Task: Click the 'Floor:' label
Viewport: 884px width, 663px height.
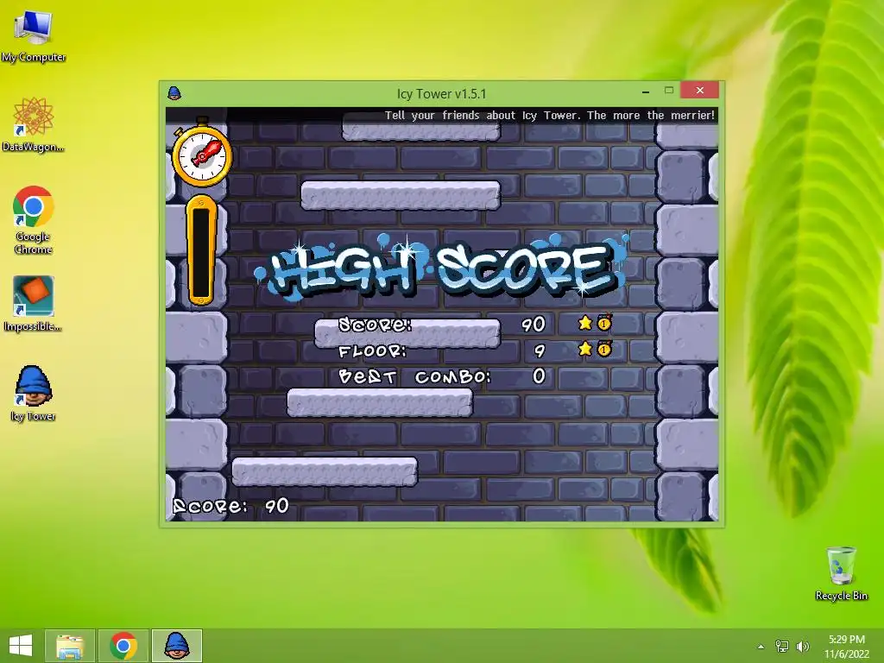Action: [373, 351]
